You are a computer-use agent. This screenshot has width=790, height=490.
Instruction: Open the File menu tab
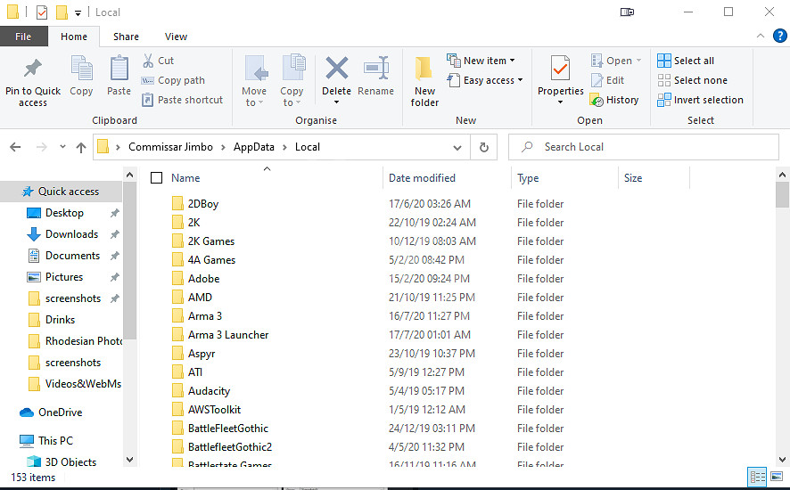(x=23, y=37)
